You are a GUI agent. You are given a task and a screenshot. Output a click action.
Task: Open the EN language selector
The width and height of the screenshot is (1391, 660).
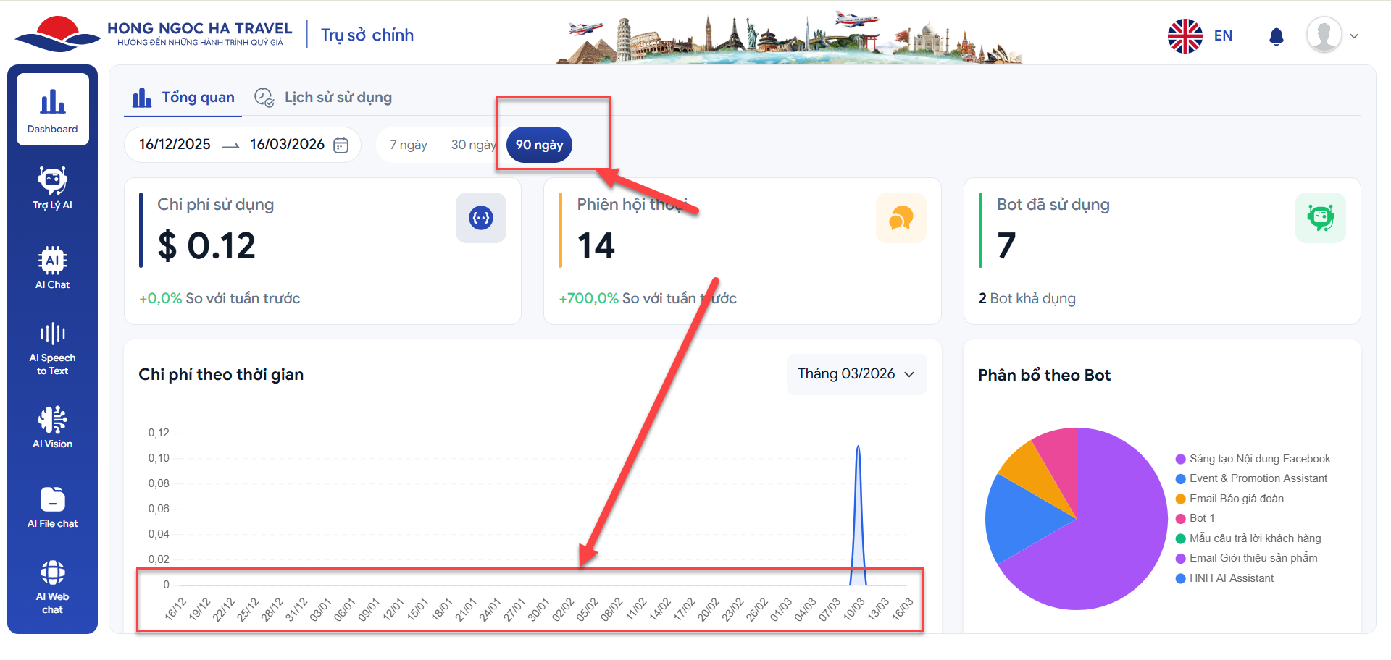[1200, 35]
